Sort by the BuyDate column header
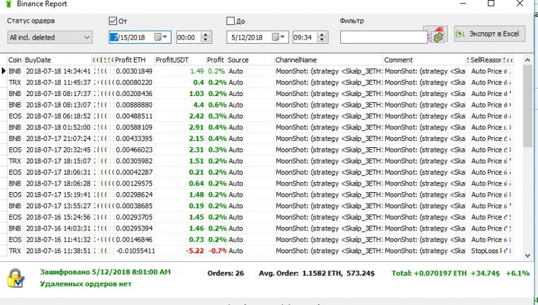 pyautogui.click(x=58, y=60)
